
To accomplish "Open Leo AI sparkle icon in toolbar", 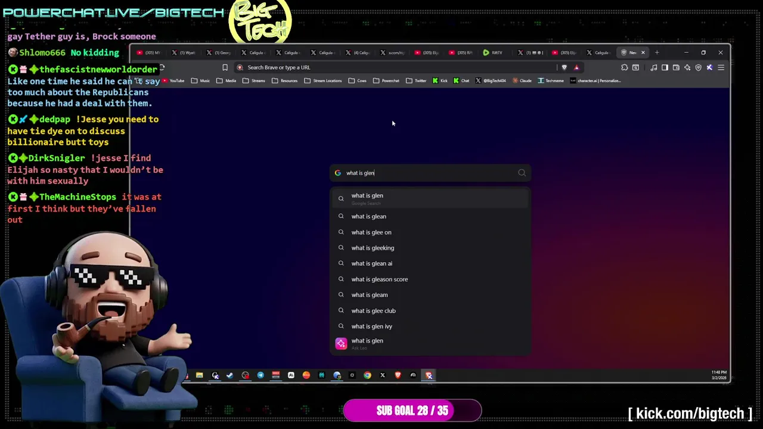I will [687, 67].
